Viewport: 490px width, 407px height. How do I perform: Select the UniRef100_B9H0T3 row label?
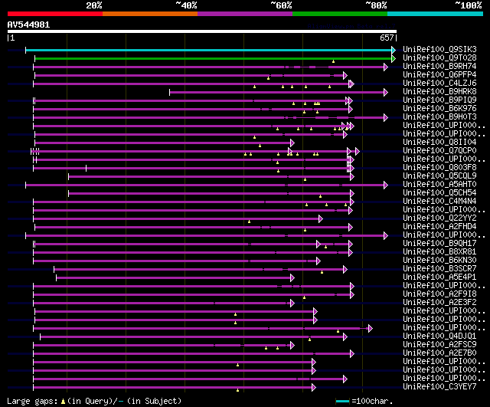pyautogui.click(x=439, y=117)
